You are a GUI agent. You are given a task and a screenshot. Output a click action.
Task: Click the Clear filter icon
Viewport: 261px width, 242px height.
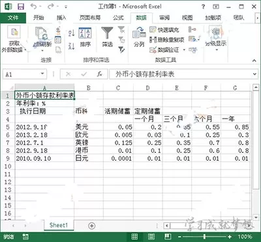pyautogui.click(x=121, y=30)
